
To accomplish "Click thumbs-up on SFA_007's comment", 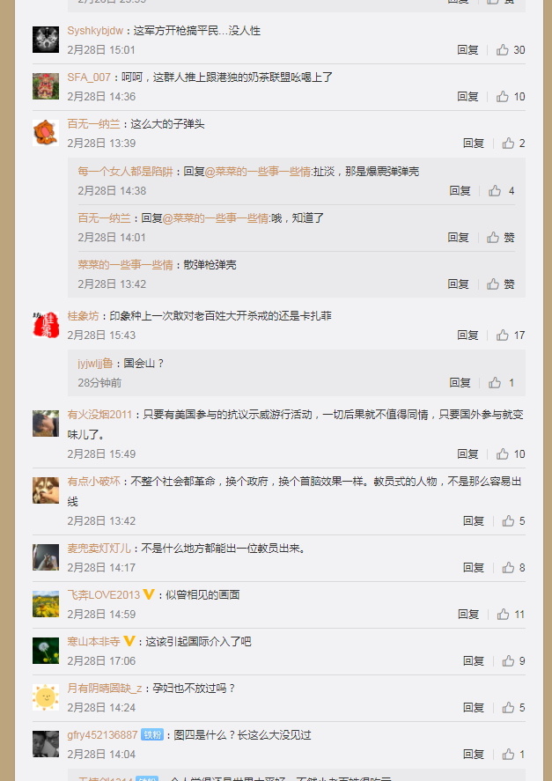I will tap(510, 97).
